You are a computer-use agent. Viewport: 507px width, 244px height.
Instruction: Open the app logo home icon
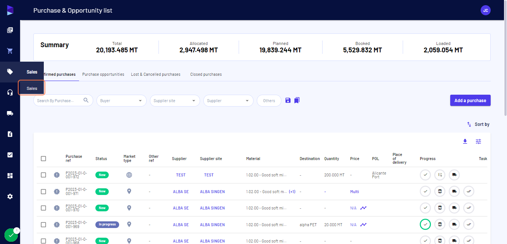(x=10, y=10)
